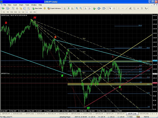Select the Fibonacci Retracement tool
Image resolution: width=158 pixels, height=118 pixels.
[x=134, y=8]
